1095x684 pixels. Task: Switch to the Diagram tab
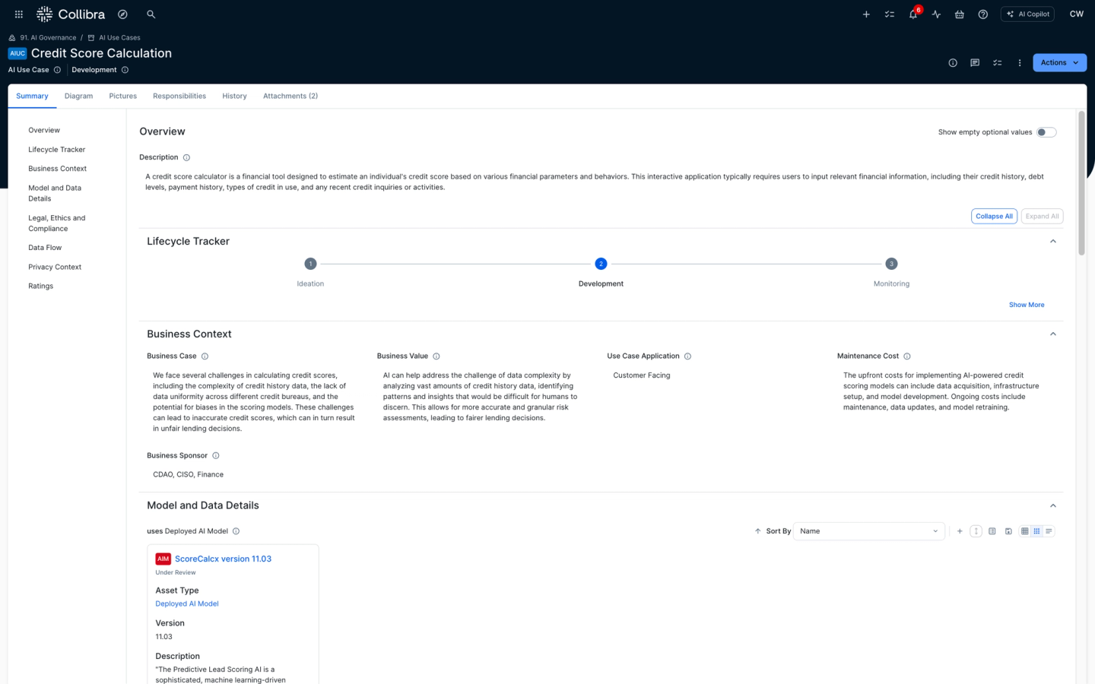point(78,96)
